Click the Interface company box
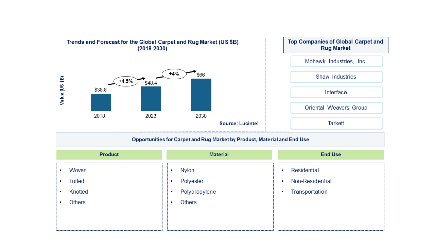Screen dimensions: 435x245 pos(336,92)
